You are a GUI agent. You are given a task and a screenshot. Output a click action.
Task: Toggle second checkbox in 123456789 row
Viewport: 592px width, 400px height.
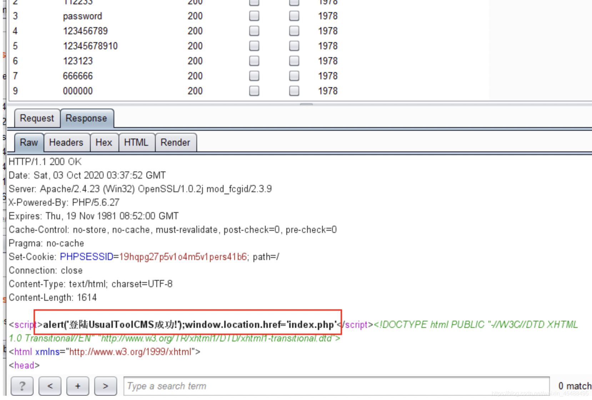[x=294, y=31]
